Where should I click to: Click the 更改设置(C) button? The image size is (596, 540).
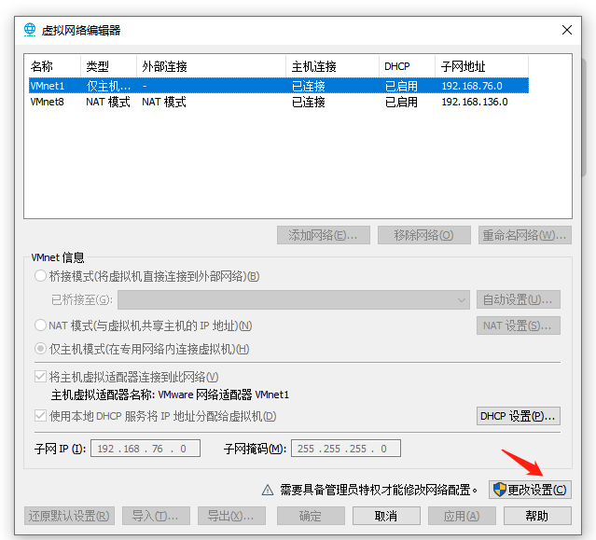coord(530,490)
